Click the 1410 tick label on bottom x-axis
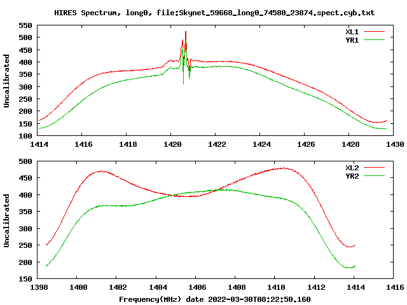The width and height of the screenshot is (407, 305). (276, 287)
